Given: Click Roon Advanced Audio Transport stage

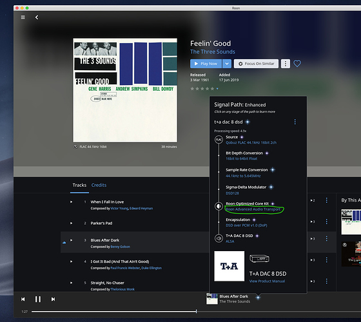Looking at the screenshot, I should (253, 209).
